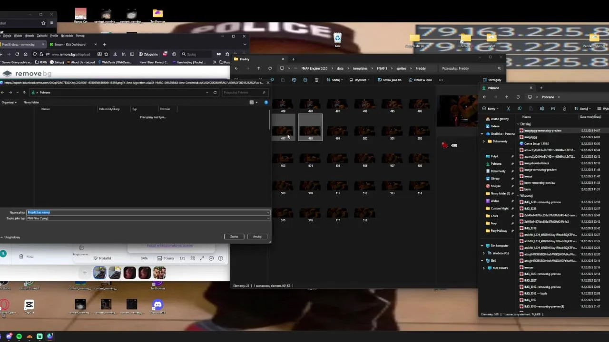Click back arrow in Freddy Explorer window
This screenshot has width=609, height=342.
click(x=236, y=68)
